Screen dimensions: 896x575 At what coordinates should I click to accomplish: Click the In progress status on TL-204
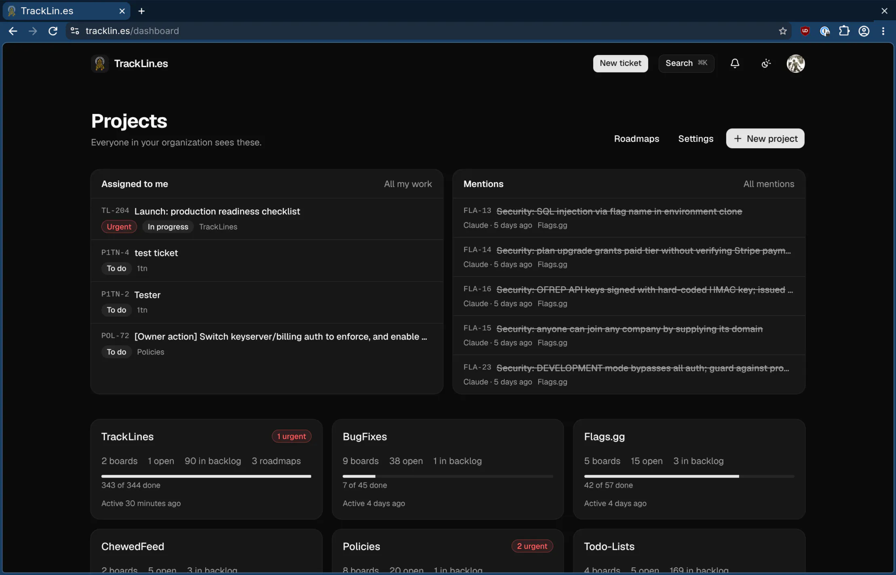[168, 227]
